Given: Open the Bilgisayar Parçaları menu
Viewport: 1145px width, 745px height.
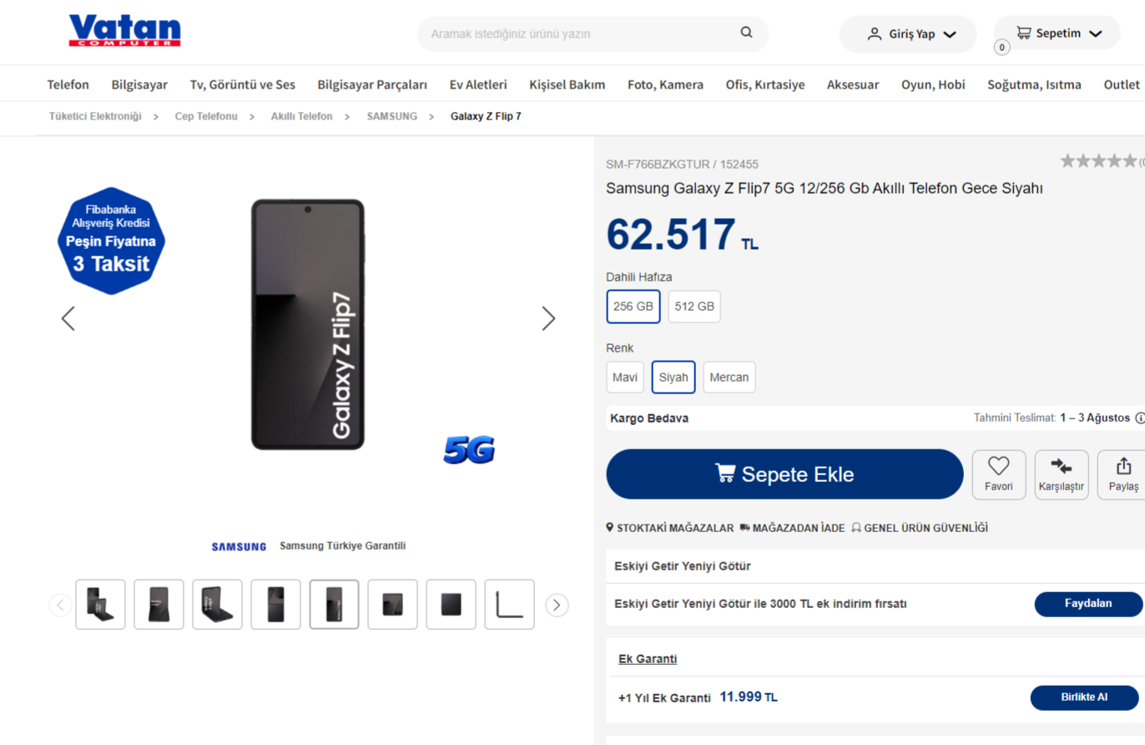Looking at the screenshot, I should [372, 84].
